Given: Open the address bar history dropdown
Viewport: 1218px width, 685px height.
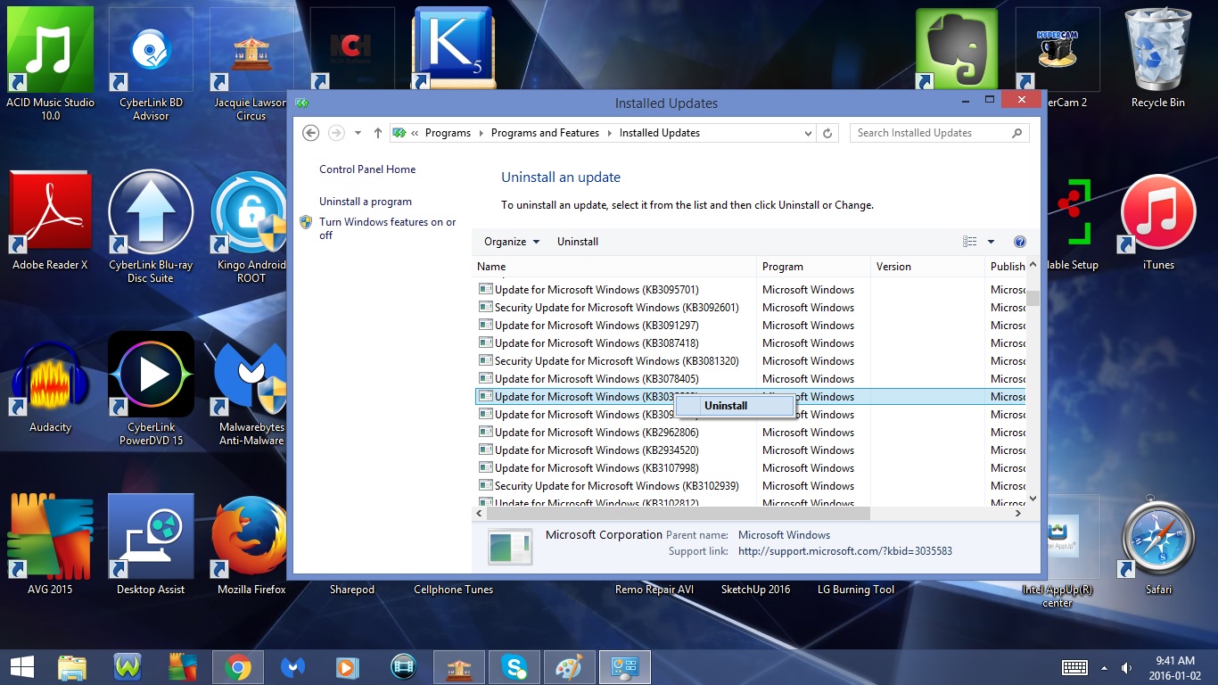Looking at the screenshot, I should point(809,133).
